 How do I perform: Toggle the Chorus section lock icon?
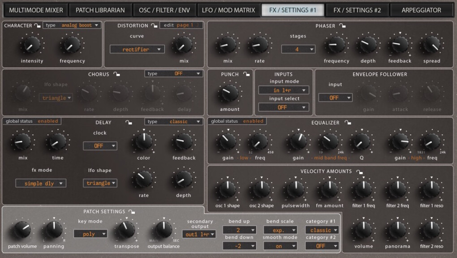click(x=116, y=74)
